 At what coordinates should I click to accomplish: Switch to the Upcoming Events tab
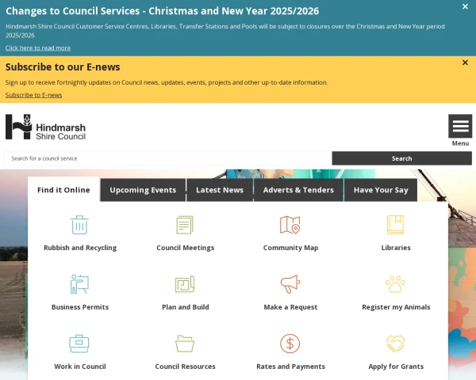[143, 190]
